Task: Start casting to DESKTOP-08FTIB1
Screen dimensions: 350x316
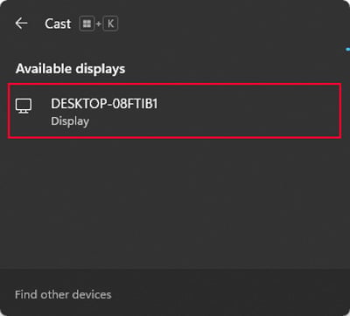Action: tap(174, 111)
